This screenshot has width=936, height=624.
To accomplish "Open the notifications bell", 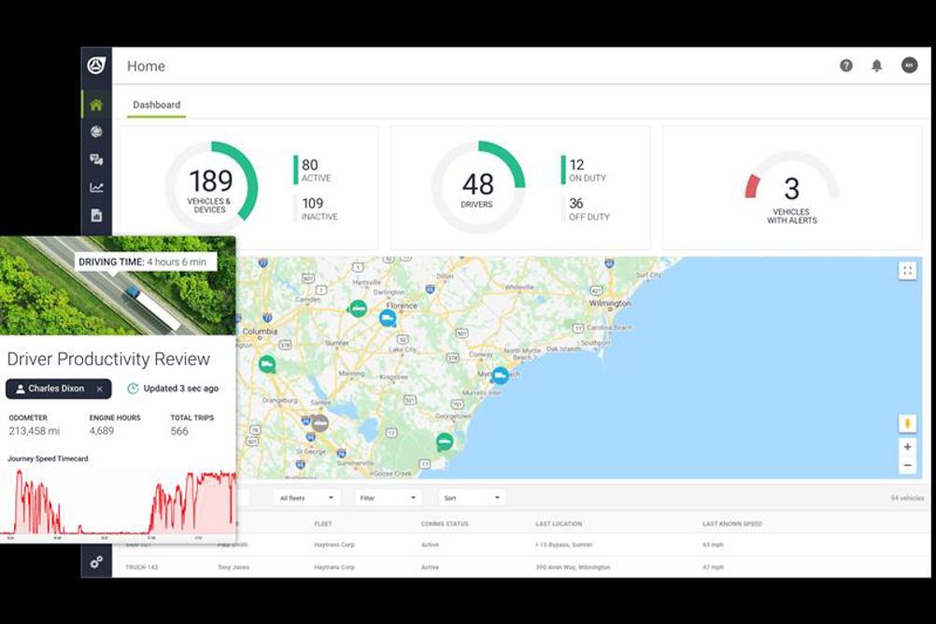I will [x=876, y=65].
